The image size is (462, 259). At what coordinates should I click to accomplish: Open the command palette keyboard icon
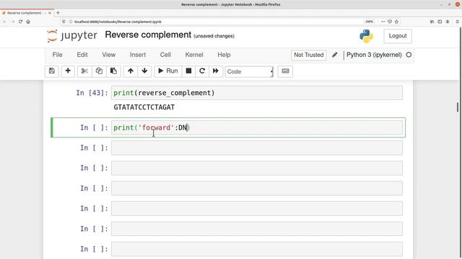coord(285,71)
